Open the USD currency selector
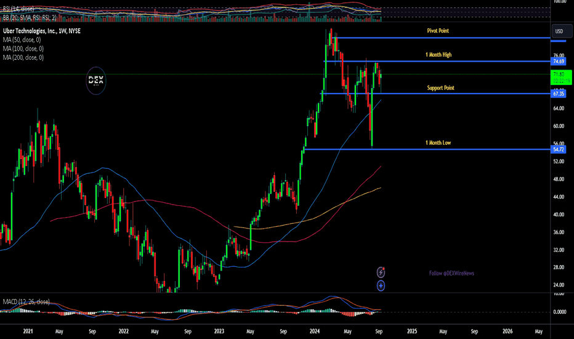 click(x=562, y=31)
